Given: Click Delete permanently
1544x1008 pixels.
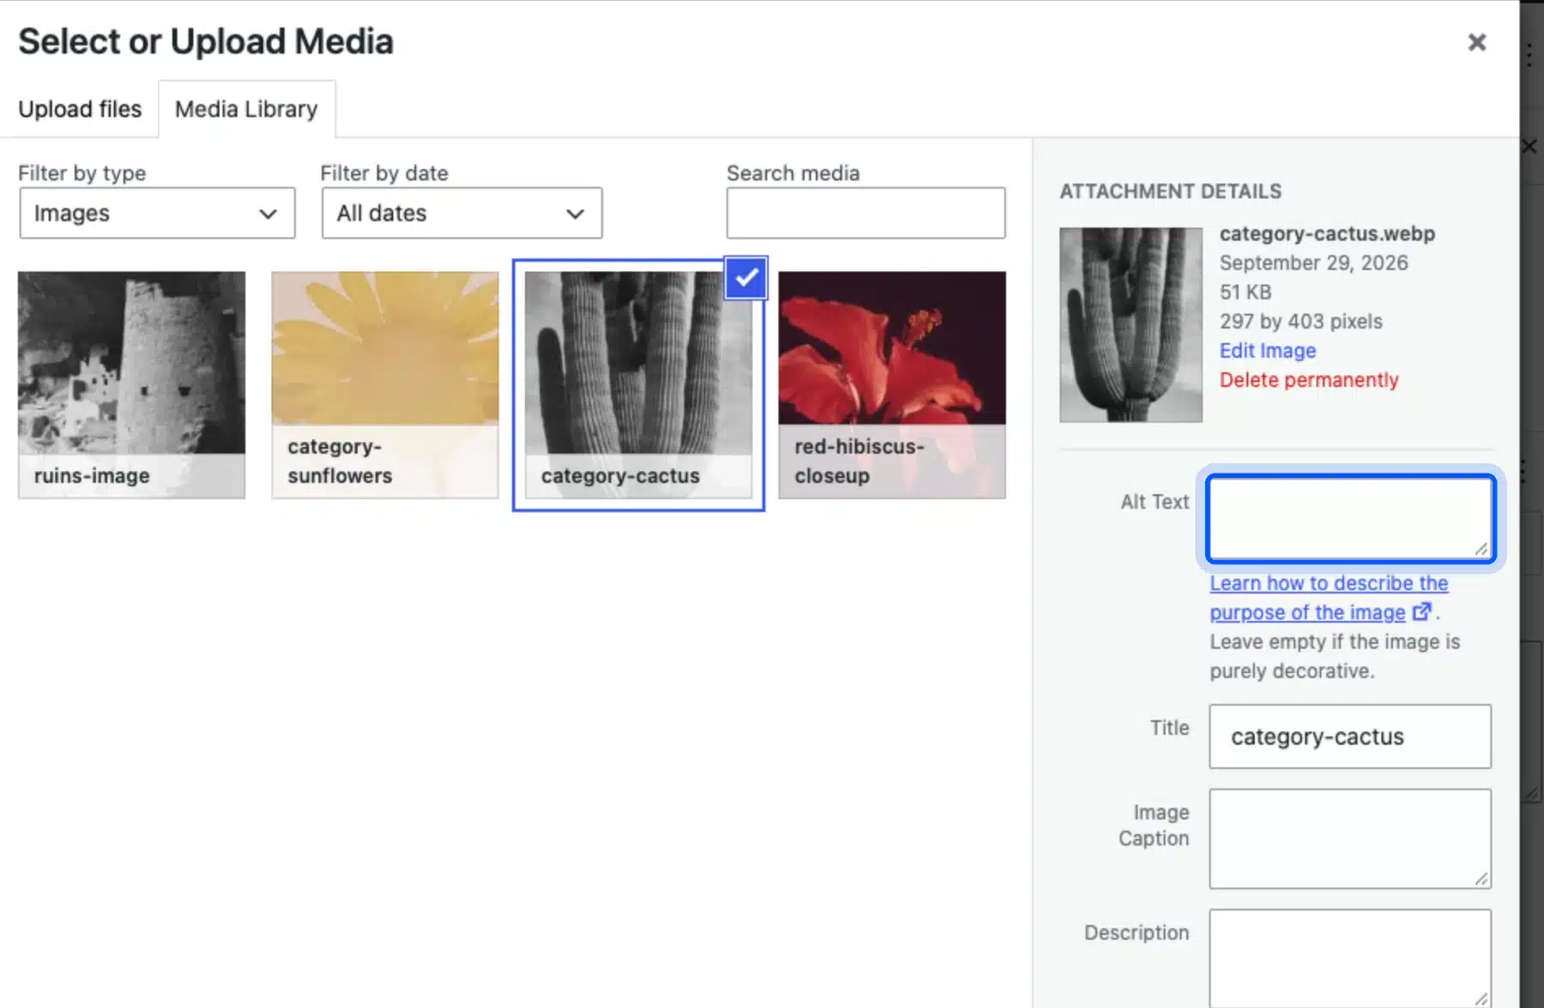Looking at the screenshot, I should 1309,379.
